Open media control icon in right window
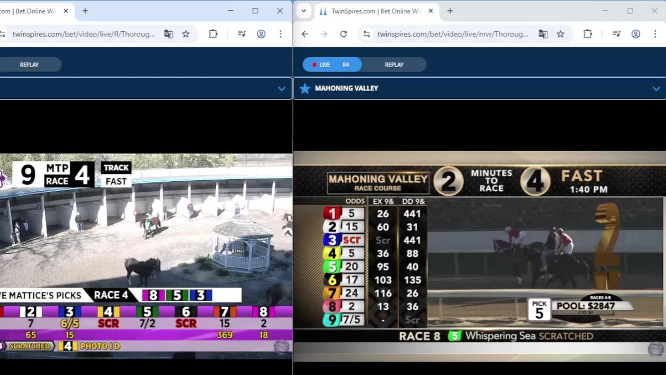Screen dimensions: 666x375 coord(616,34)
